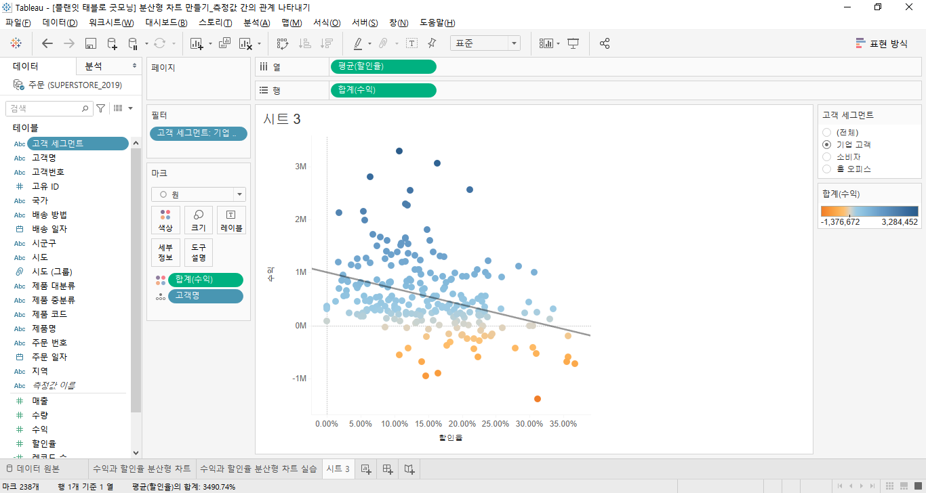Duplicate the sheet using toolbar icon
Image resolution: width=926 pixels, height=493 pixels.
pyautogui.click(x=224, y=43)
